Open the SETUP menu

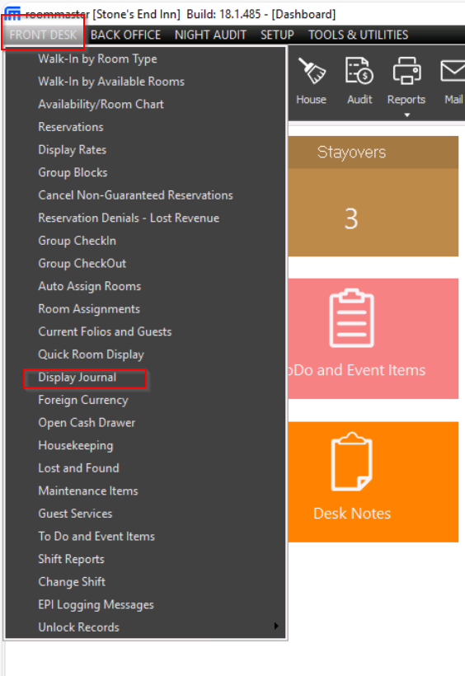[x=277, y=35]
